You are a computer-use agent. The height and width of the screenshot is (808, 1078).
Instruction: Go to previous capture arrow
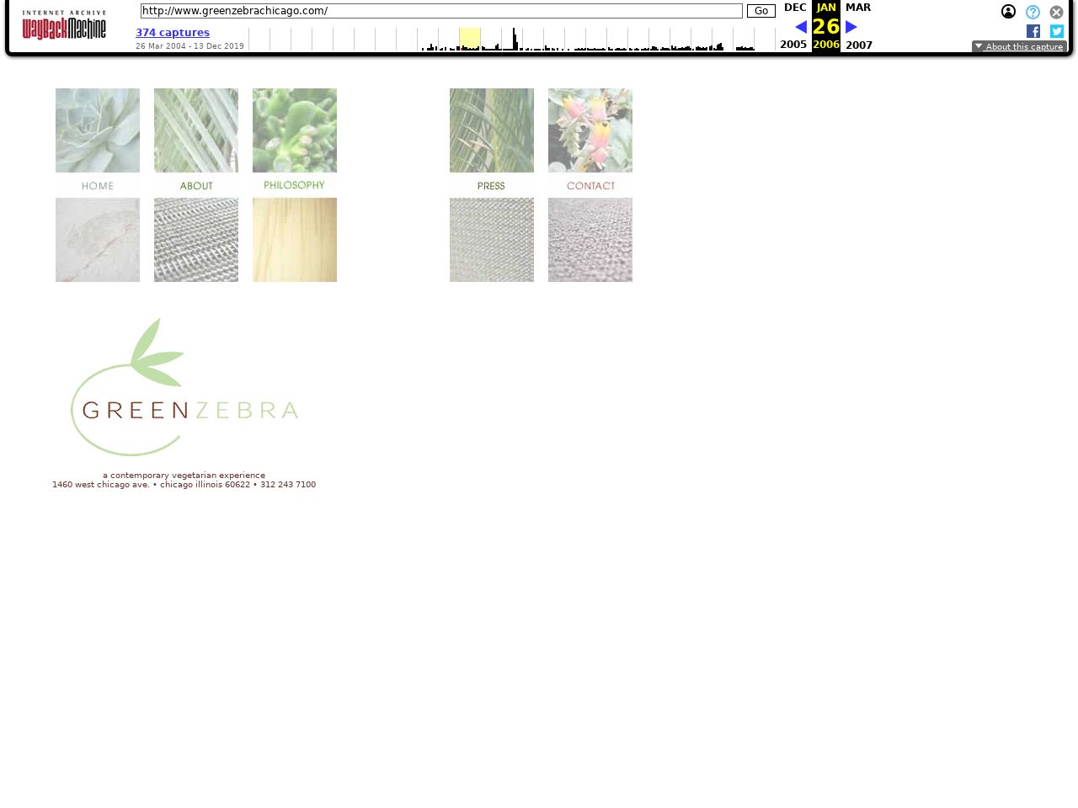(x=800, y=27)
